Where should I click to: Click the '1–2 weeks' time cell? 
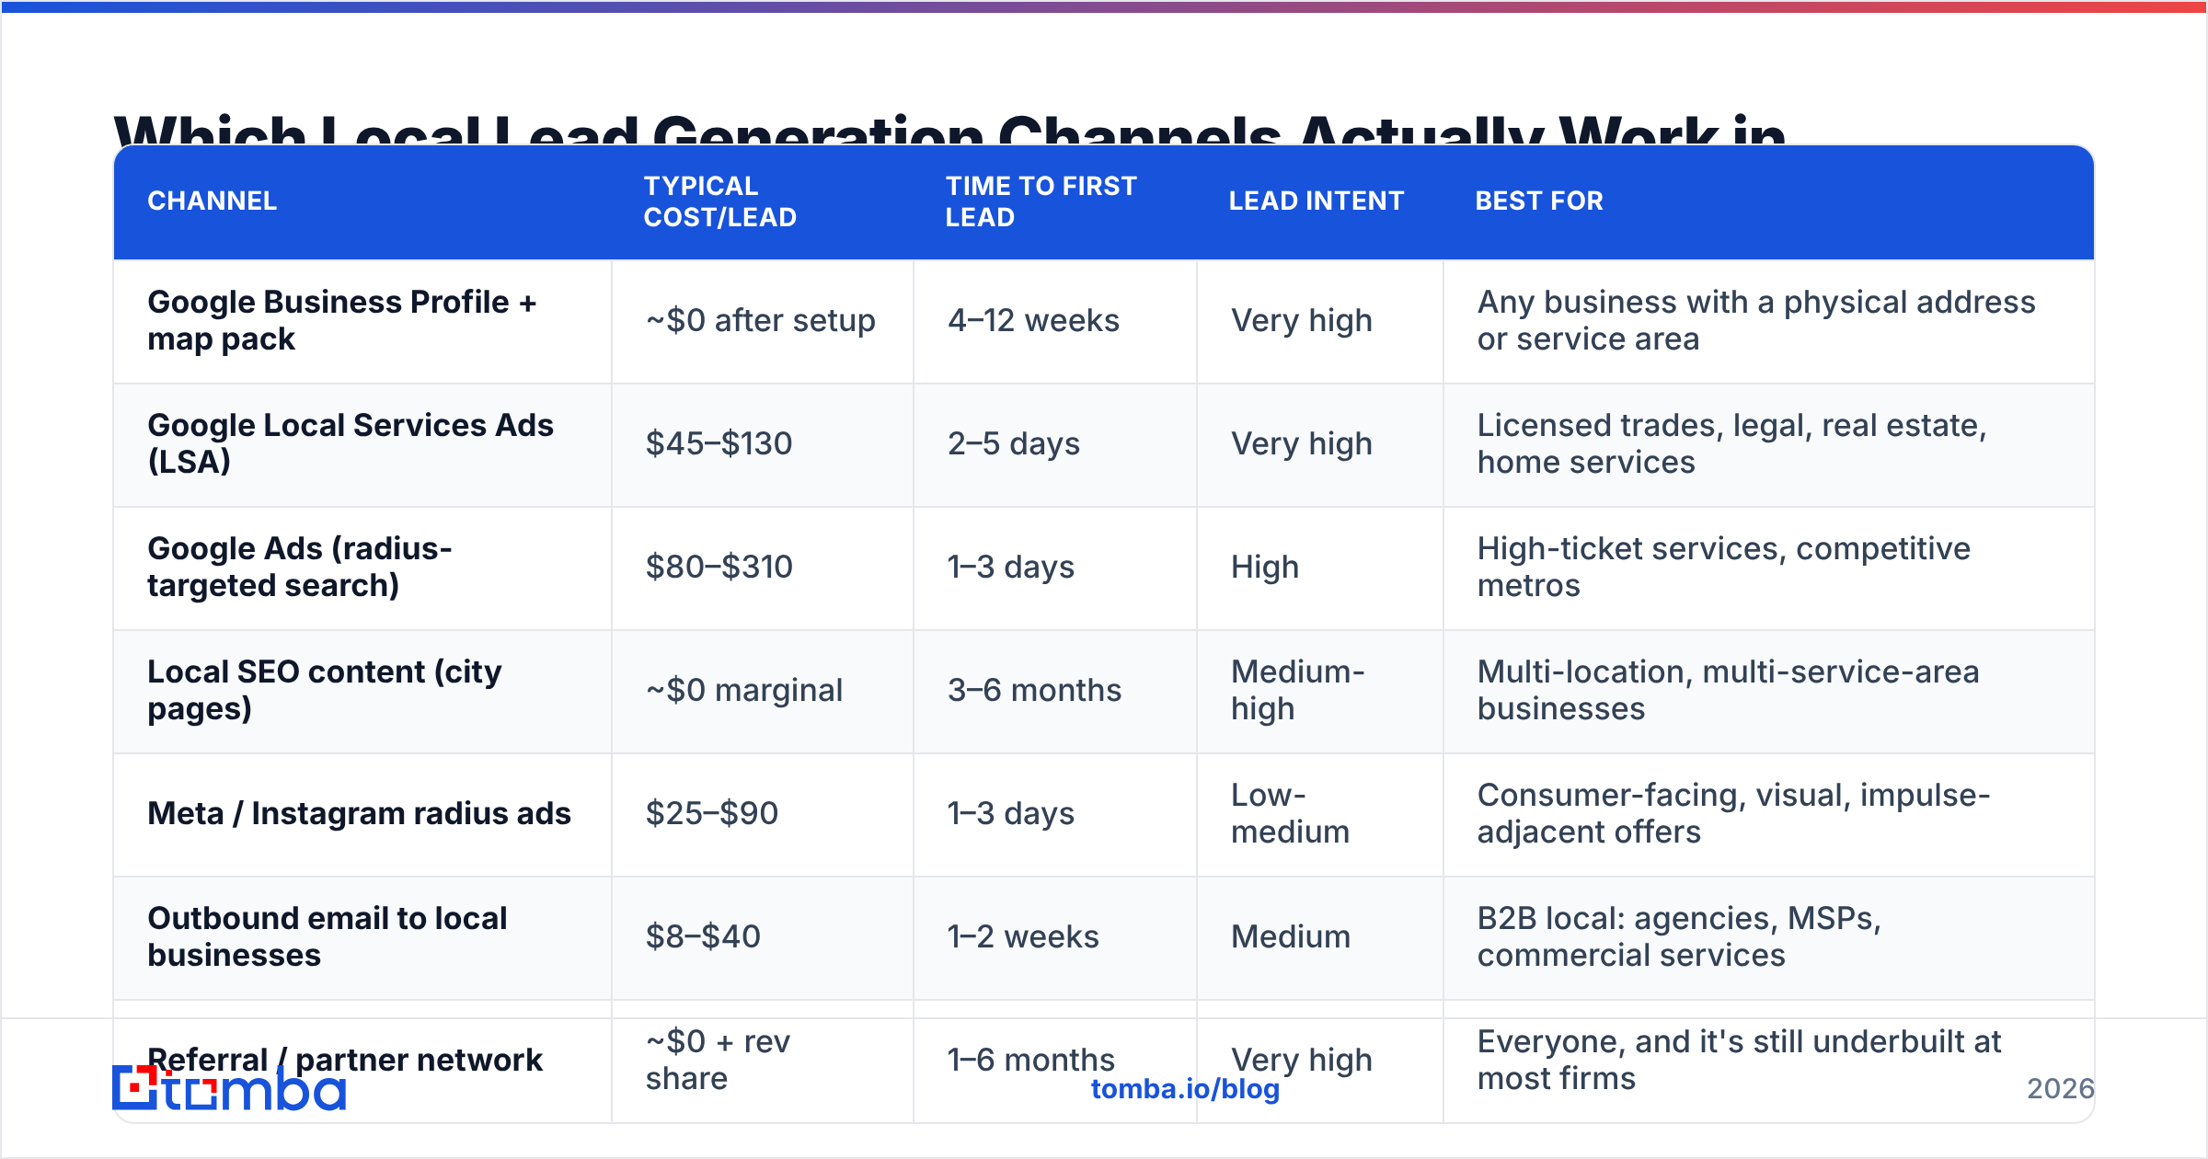(x=1023, y=936)
